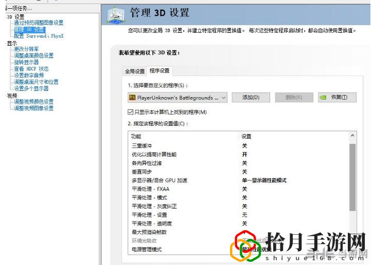Image resolution: width=372 pixels, height=265 pixels.
Task: Open '旋转显示器' in the tree
Action: tap(26, 62)
